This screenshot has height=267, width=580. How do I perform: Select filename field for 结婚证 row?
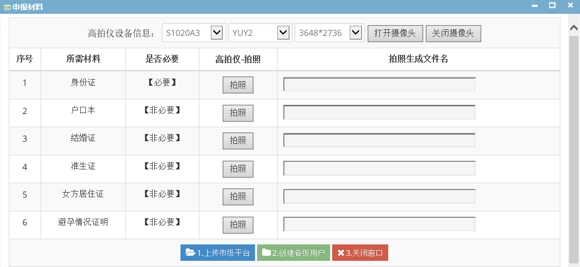(379, 140)
